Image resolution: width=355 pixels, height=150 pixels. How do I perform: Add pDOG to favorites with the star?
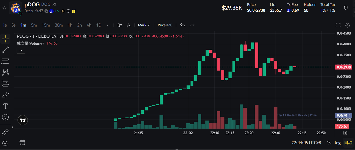click(x=4, y=8)
